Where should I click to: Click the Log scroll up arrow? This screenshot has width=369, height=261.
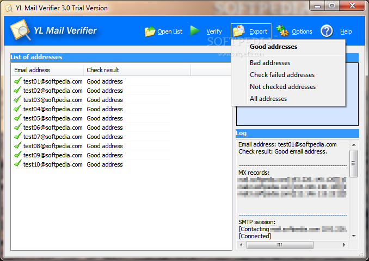point(354,145)
